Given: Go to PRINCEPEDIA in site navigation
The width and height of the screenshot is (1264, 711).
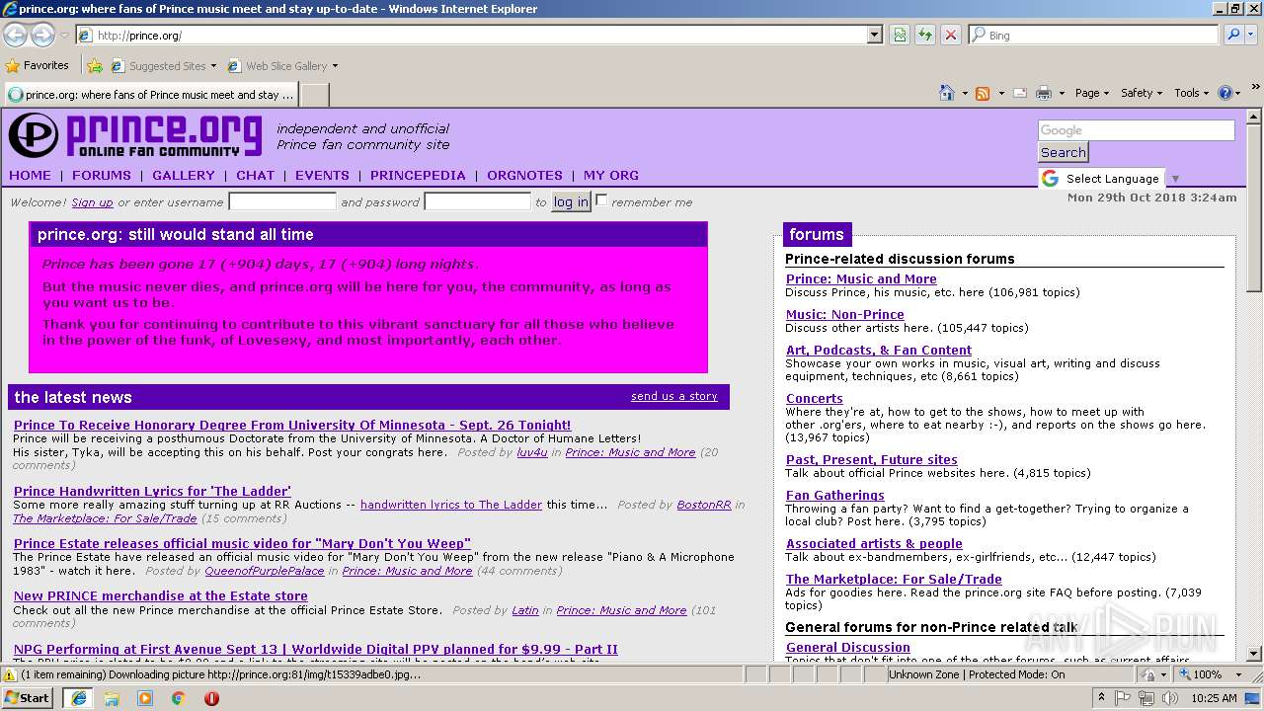Looking at the screenshot, I should pos(418,175).
